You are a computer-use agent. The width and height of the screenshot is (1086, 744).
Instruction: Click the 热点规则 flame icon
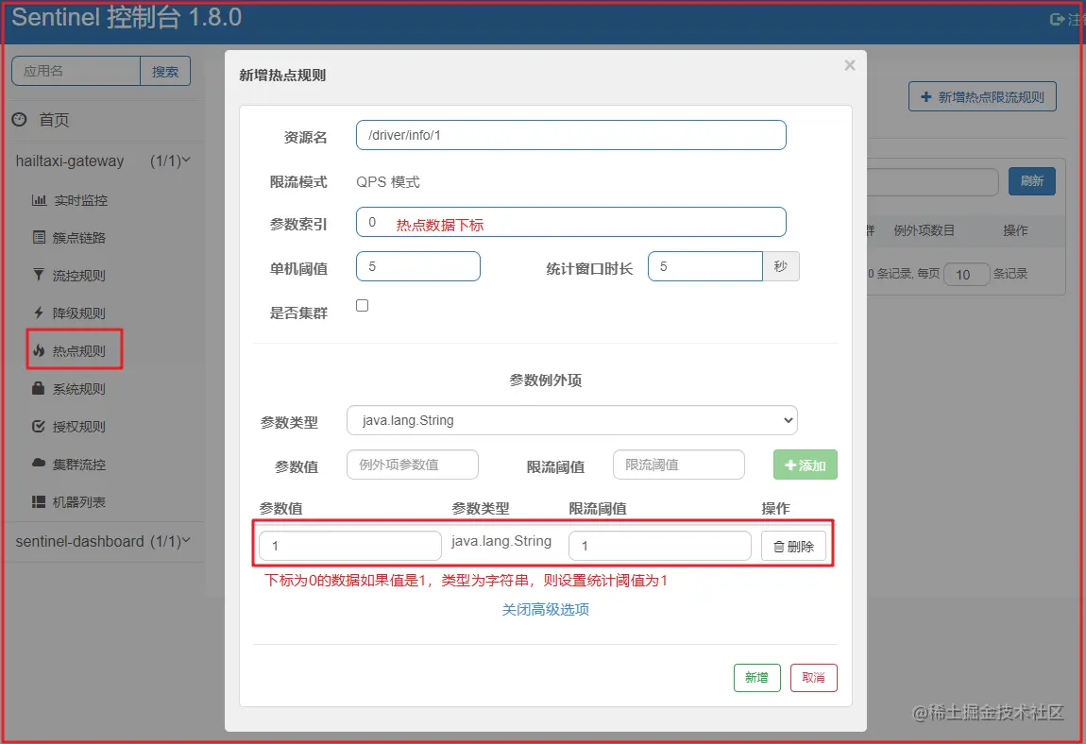(39, 350)
